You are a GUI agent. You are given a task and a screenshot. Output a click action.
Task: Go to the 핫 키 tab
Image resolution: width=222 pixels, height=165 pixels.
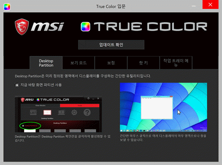[144, 63]
